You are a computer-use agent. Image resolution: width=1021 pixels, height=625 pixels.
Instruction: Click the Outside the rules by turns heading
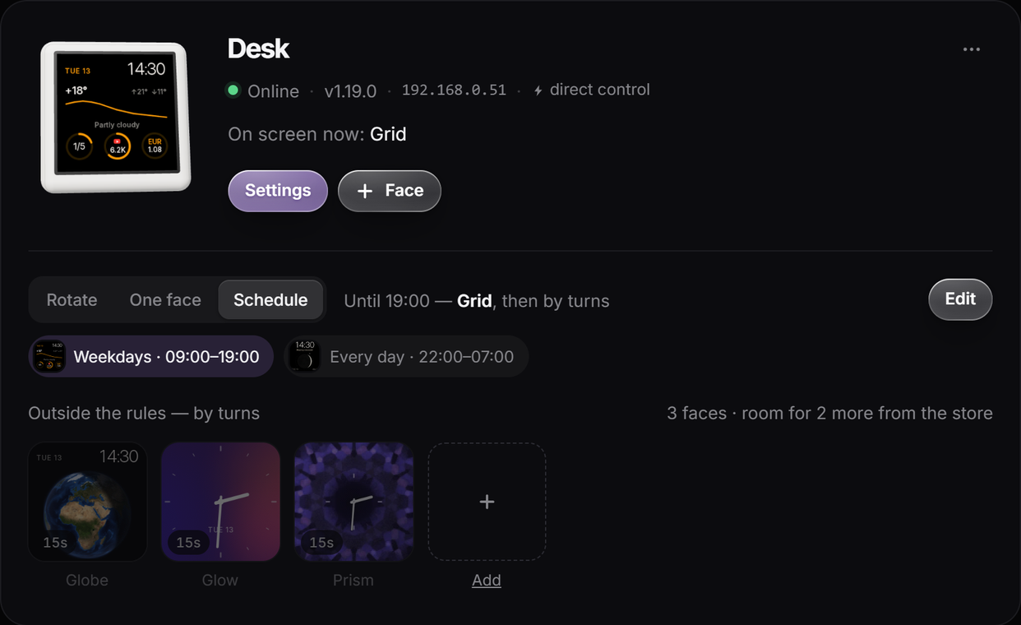pyautogui.click(x=144, y=413)
